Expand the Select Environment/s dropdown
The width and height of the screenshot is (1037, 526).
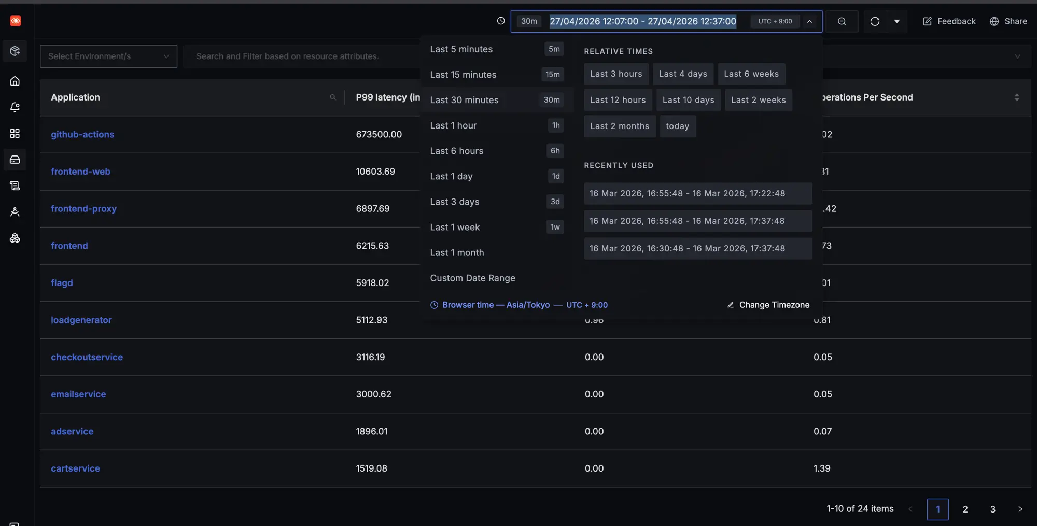tap(108, 56)
